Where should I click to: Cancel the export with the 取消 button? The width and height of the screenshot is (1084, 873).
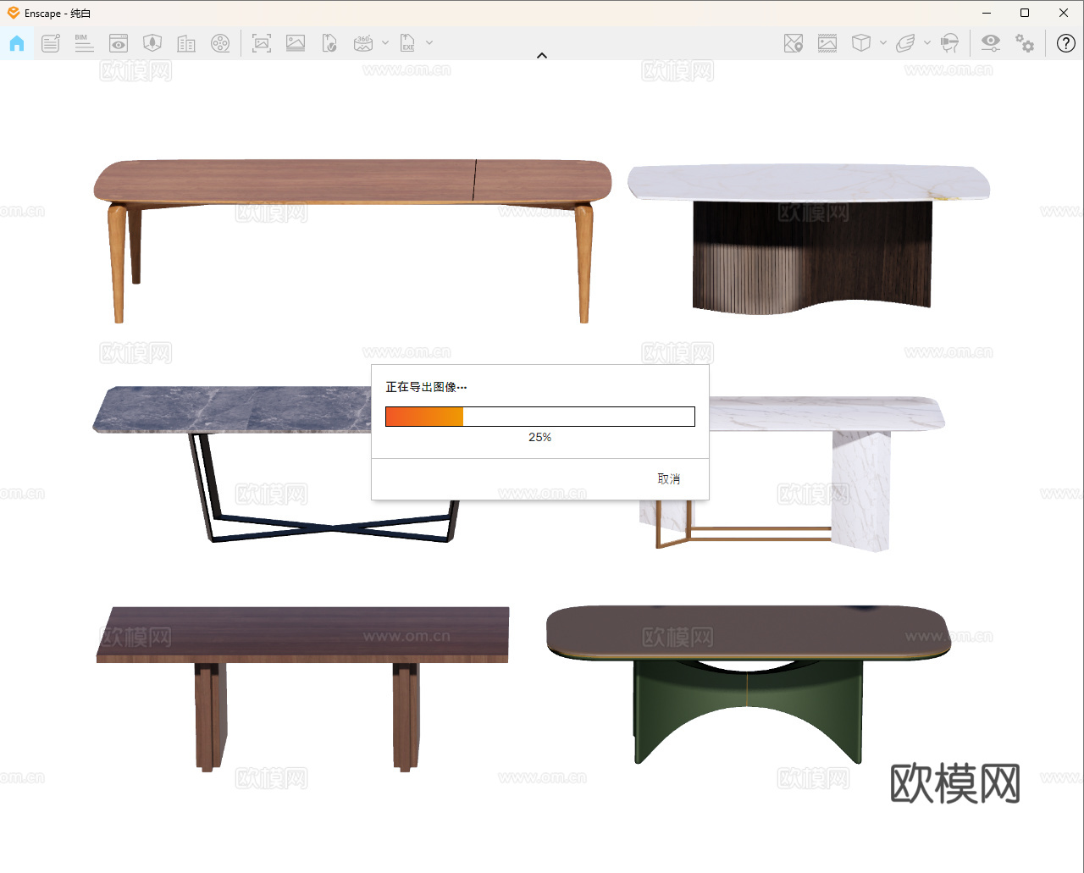click(669, 479)
